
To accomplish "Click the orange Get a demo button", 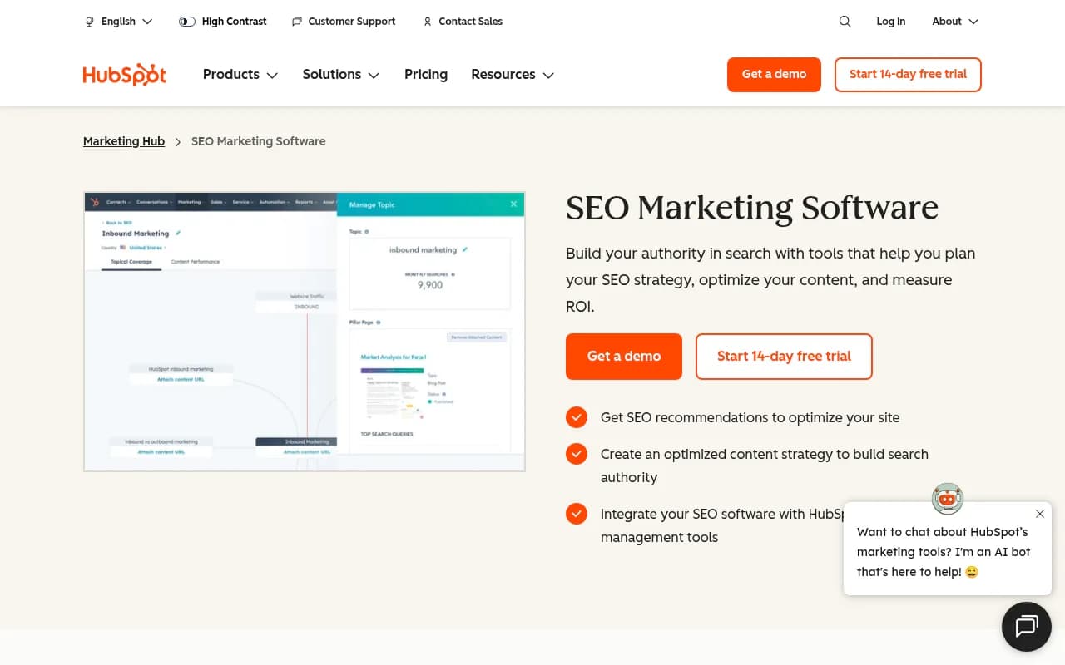I will (x=774, y=74).
